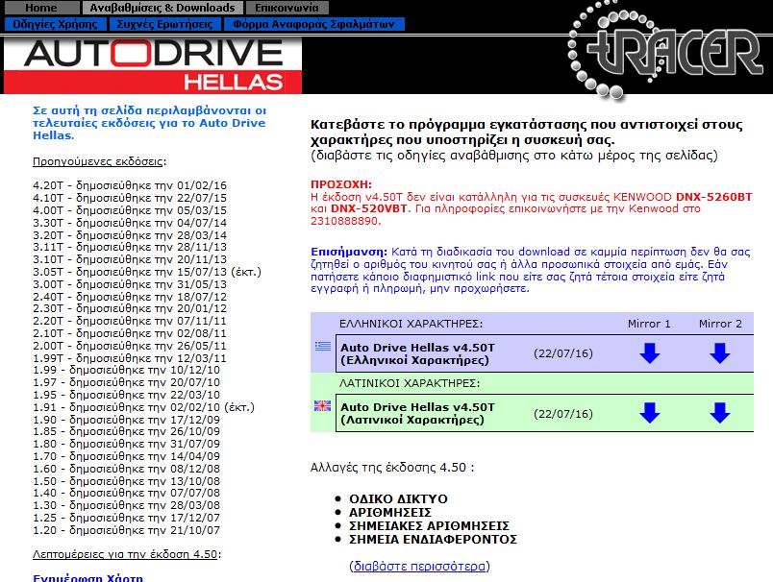Select version 1.90 entry dated 17/12/09
The width and height of the screenshot is (773, 582).
(126, 420)
